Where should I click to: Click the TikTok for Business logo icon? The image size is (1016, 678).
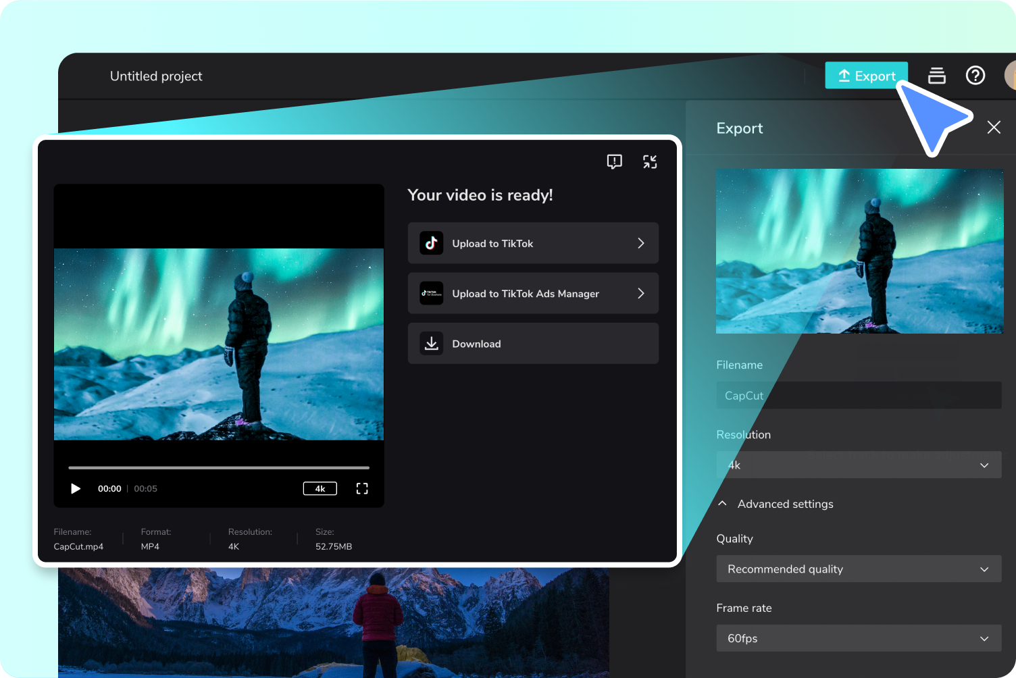[x=432, y=293]
